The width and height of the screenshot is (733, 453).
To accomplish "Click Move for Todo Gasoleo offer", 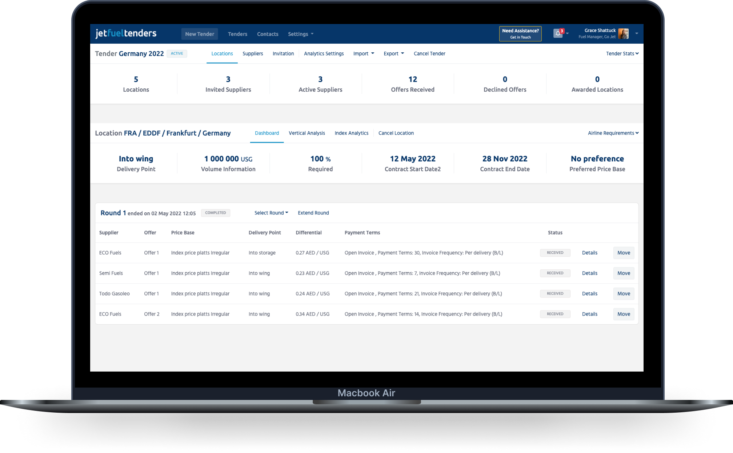I will click(x=624, y=294).
